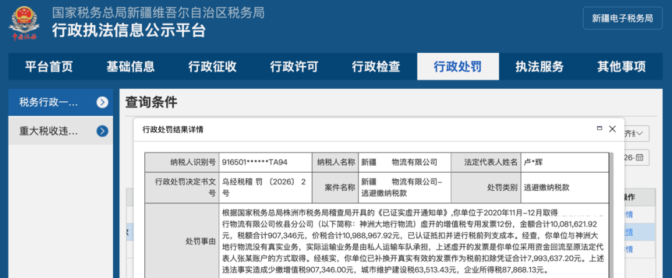Close the 行政处罚结果详情 dialog
The width and height of the screenshot is (672, 278).
(x=612, y=129)
